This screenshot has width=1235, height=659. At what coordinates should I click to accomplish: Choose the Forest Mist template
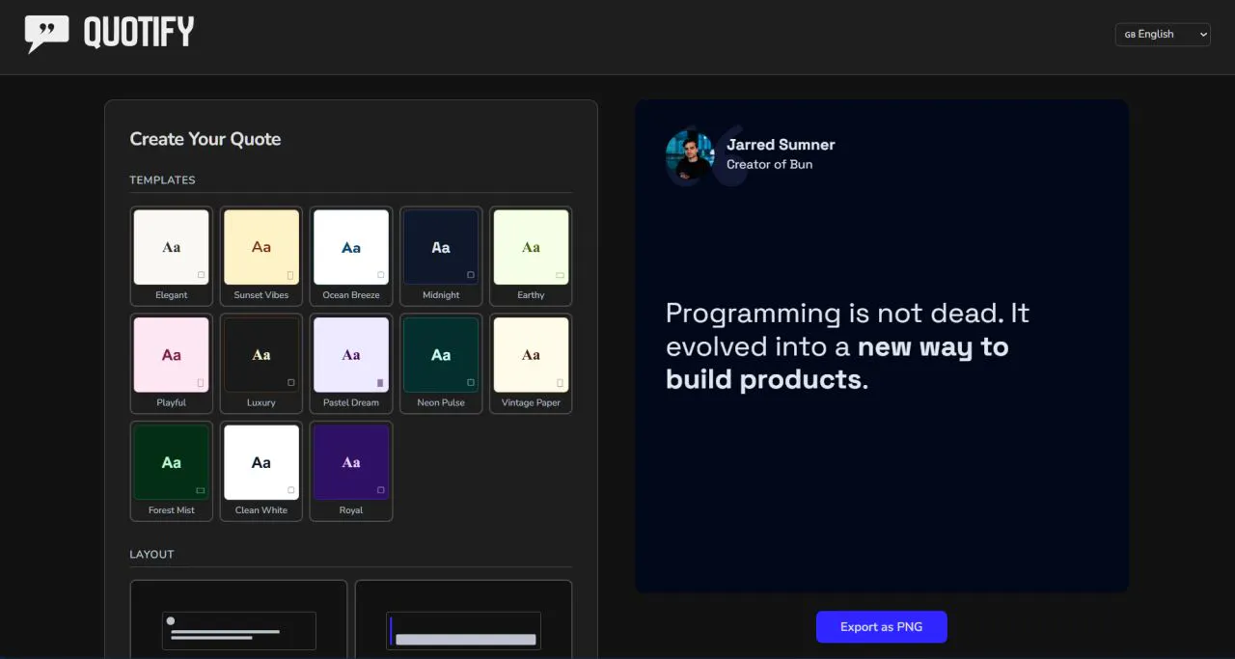pos(172,471)
